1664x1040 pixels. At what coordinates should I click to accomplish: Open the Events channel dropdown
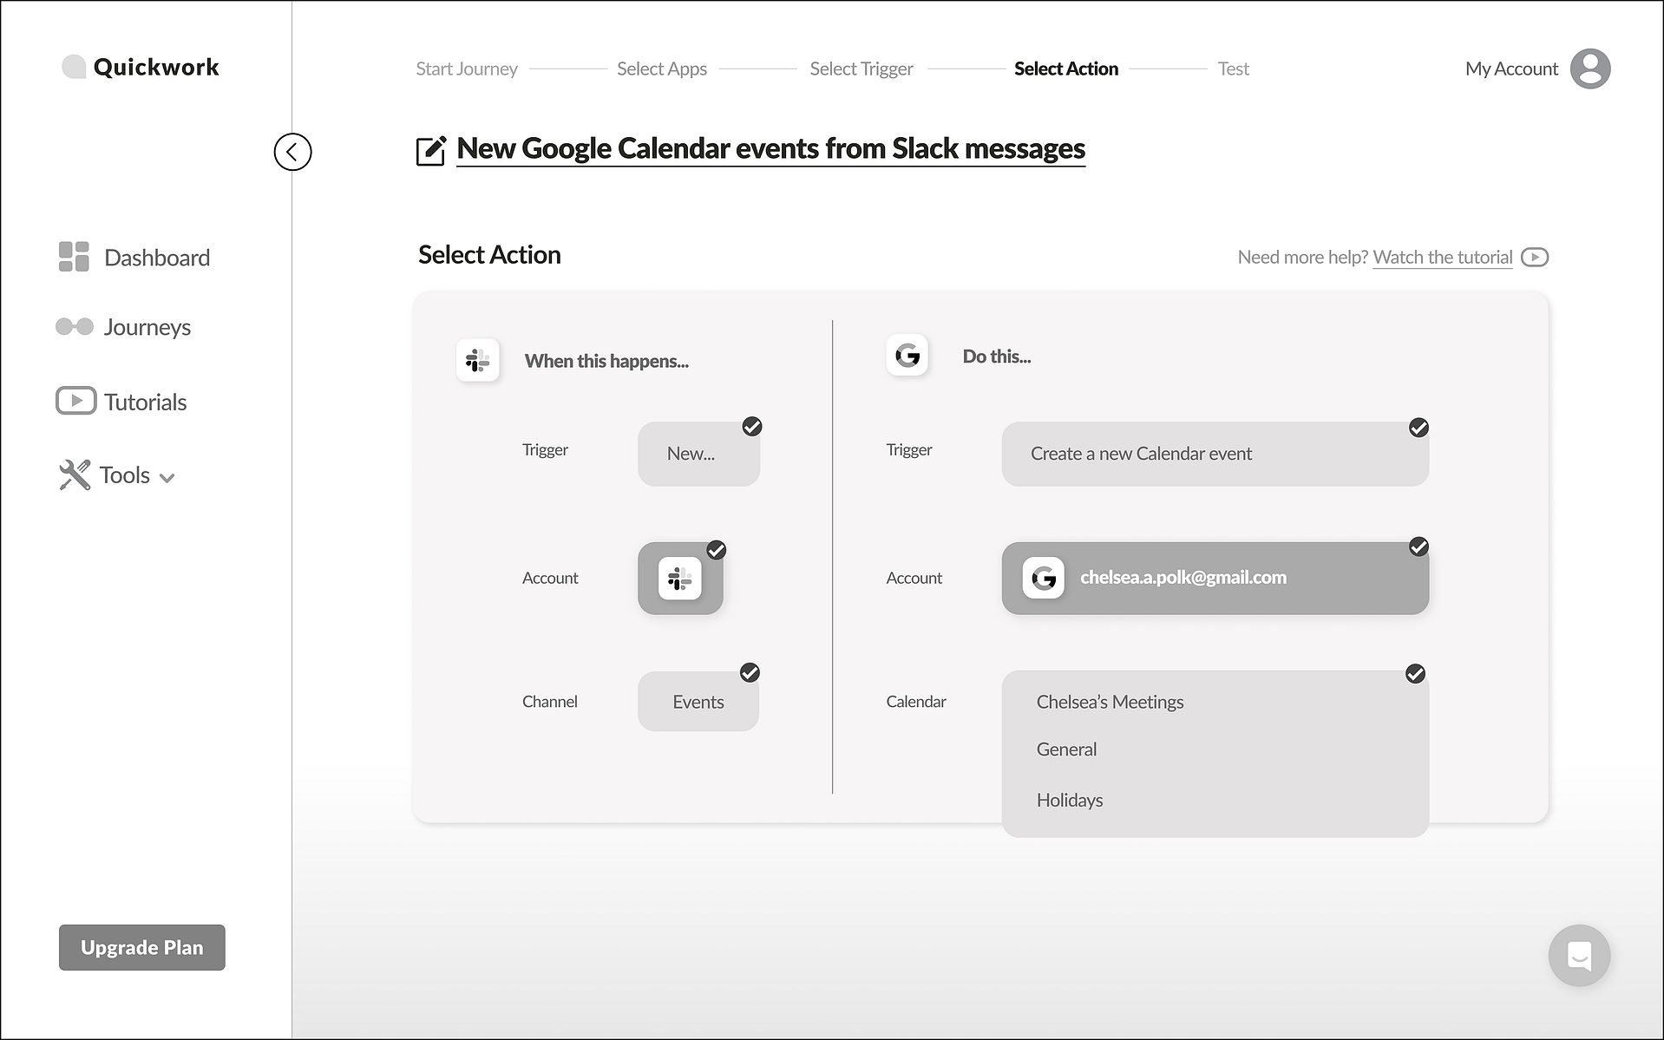coord(698,702)
